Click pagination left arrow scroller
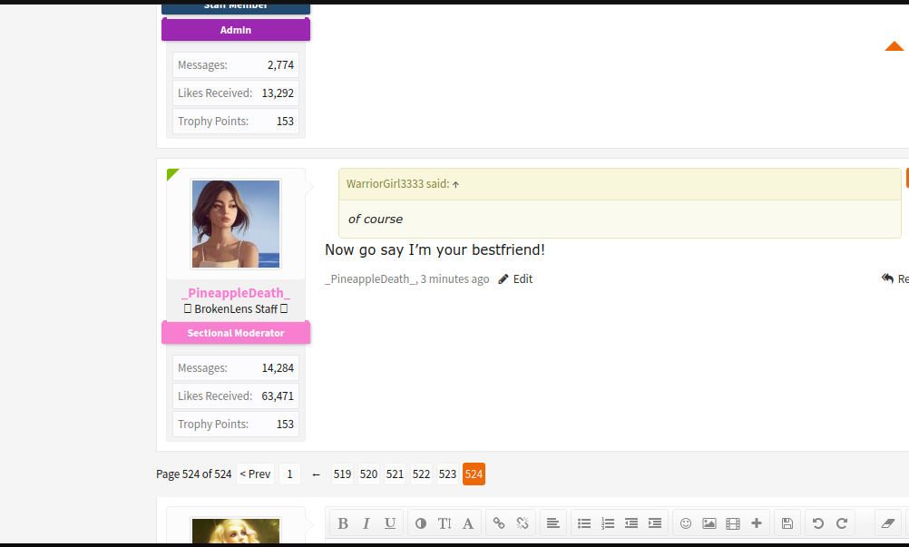This screenshot has width=909, height=547. point(316,474)
